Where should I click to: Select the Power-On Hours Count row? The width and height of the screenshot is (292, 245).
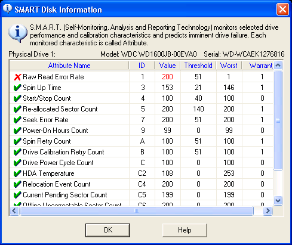tap(142, 131)
